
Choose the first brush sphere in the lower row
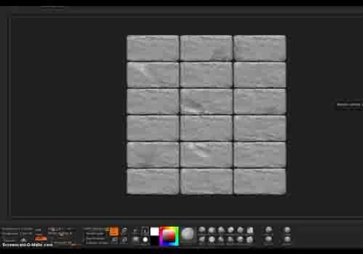point(202,239)
